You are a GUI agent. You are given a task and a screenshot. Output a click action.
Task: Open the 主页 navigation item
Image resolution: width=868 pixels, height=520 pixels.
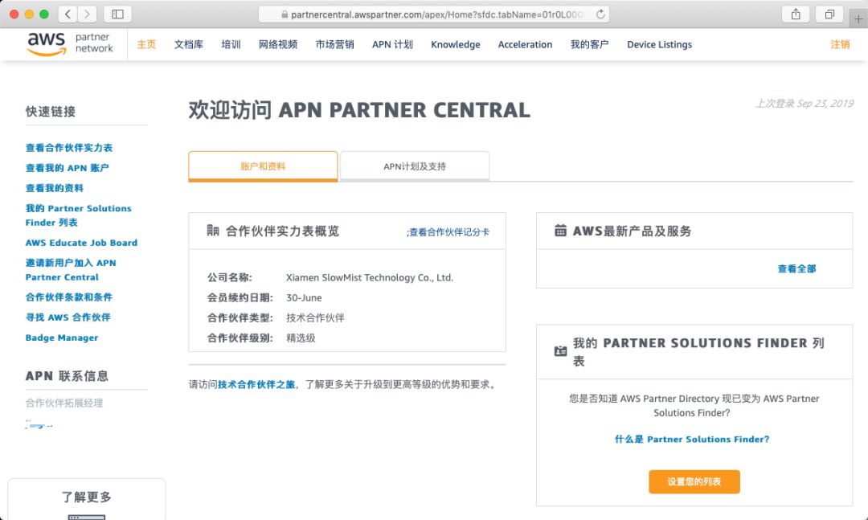[x=146, y=44]
